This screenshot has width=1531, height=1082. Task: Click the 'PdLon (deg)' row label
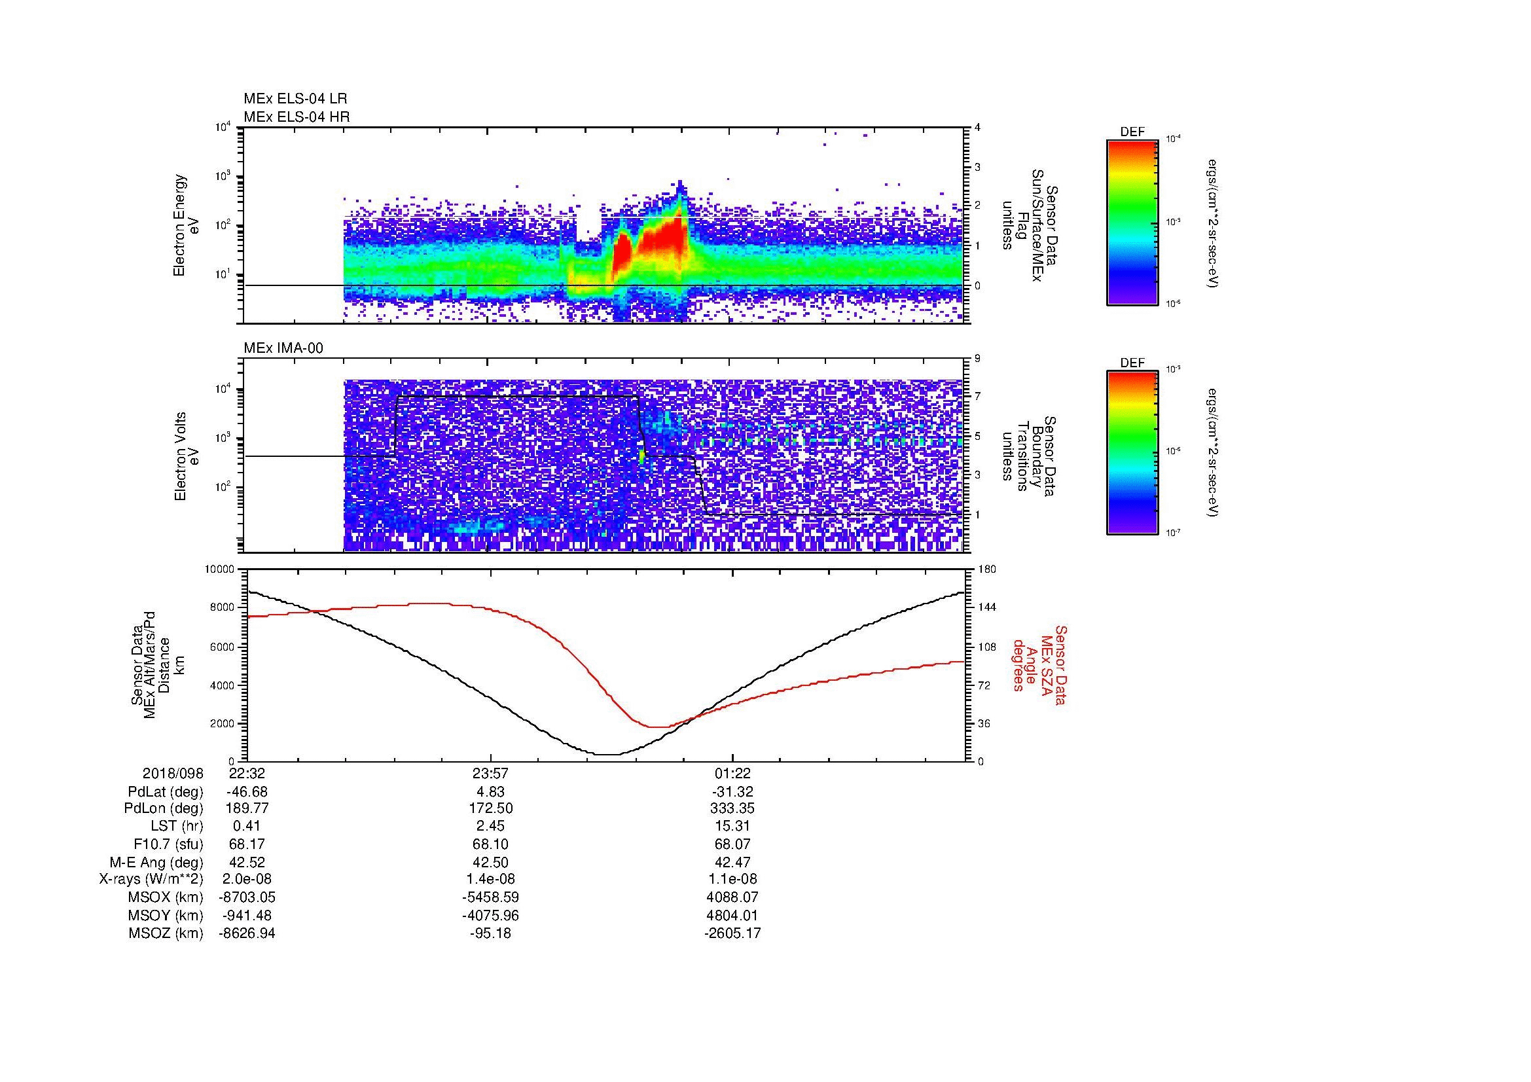164,808
